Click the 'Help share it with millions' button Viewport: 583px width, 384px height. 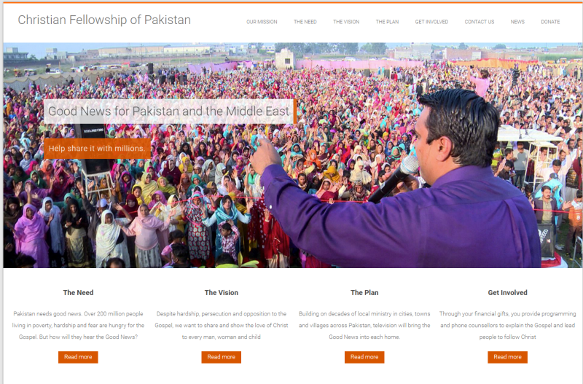tap(97, 149)
